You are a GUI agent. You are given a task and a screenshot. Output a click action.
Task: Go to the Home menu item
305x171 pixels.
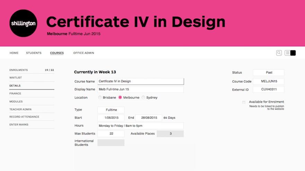[14, 53]
